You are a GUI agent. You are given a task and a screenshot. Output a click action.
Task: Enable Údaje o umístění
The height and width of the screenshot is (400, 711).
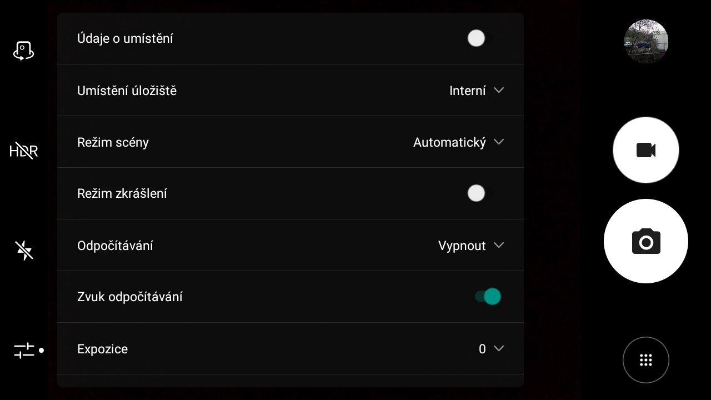(476, 38)
